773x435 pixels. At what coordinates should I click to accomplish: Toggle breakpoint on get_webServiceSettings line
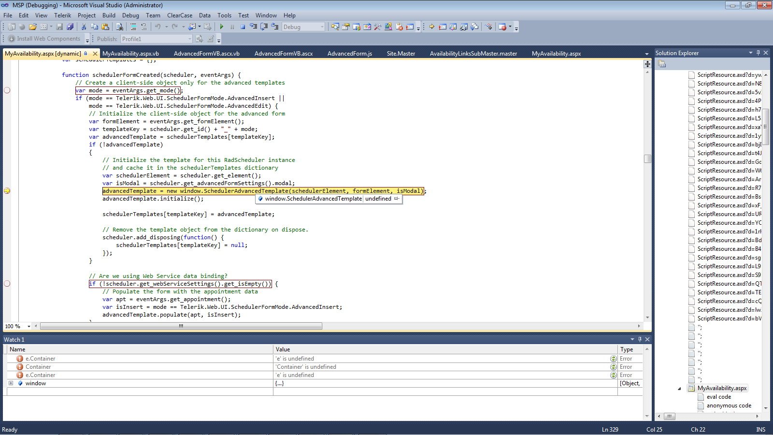pos(7,284)
